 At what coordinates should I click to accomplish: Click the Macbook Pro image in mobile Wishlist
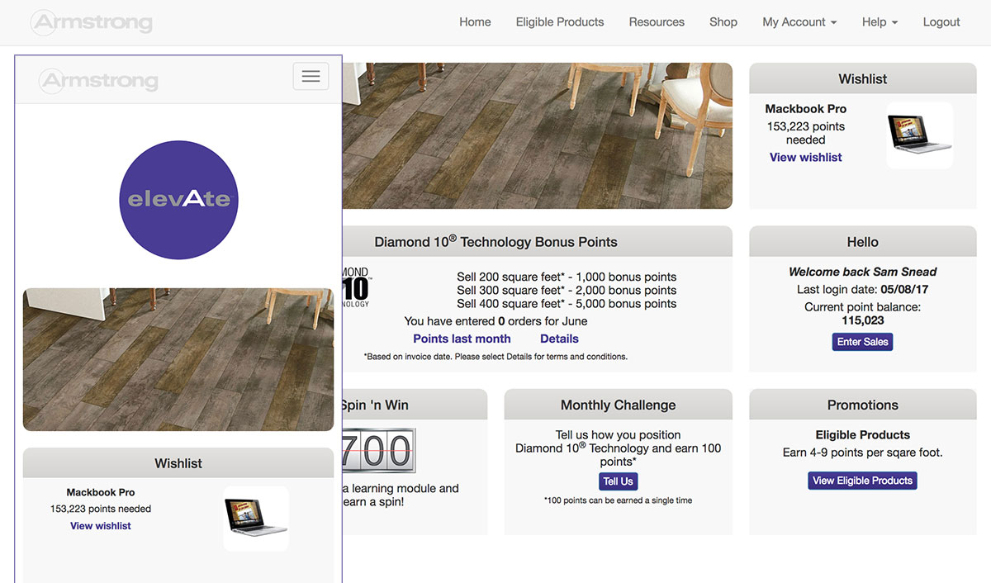256,518
